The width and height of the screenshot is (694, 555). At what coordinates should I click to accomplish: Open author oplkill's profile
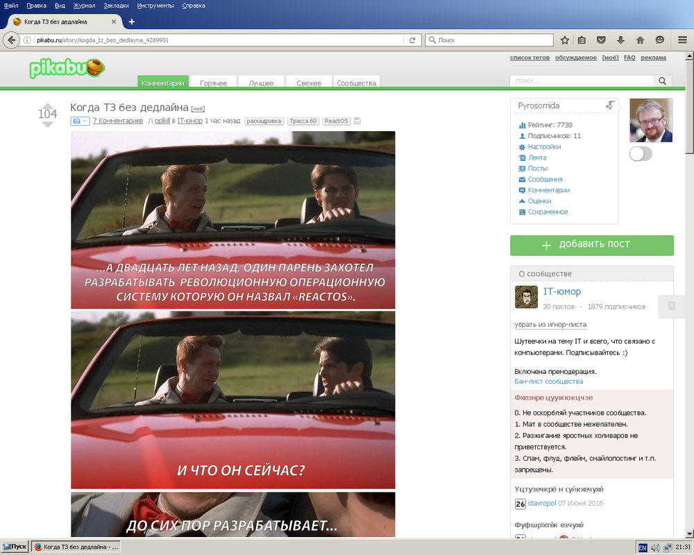162,121
